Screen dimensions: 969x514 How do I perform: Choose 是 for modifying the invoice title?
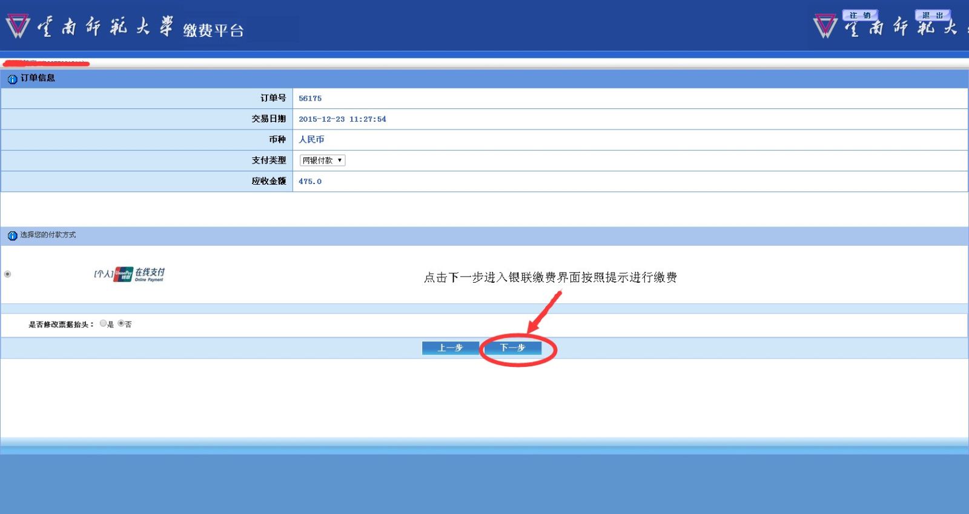pos(103,323)
